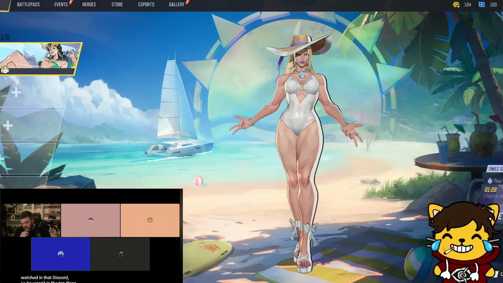Screen dimensions: 503x283
Task: Click the 100 blue currency amount
Action: (493, 5)
